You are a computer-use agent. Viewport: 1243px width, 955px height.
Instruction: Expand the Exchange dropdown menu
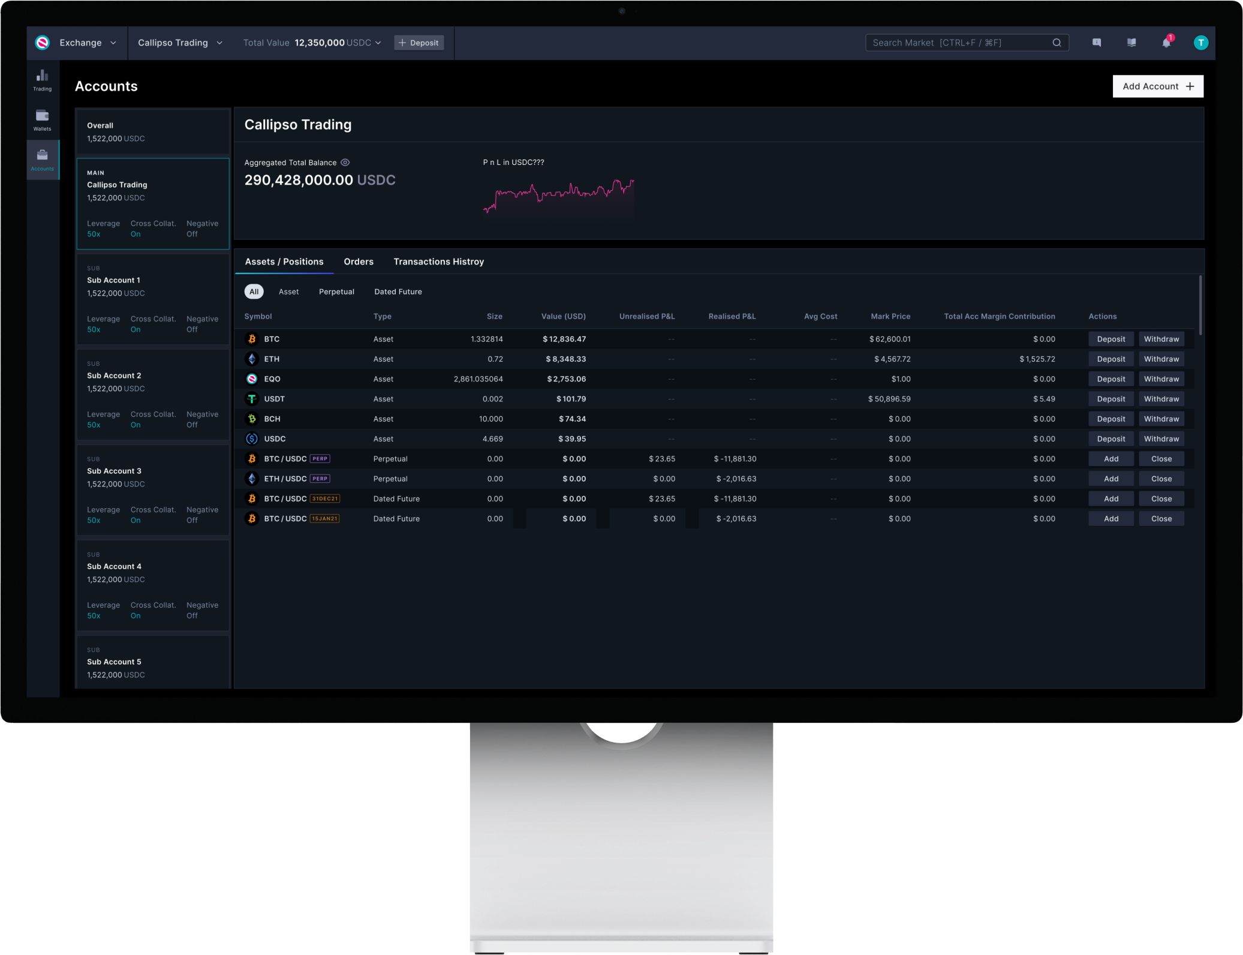pyautogui.click(x=113, y=43)
